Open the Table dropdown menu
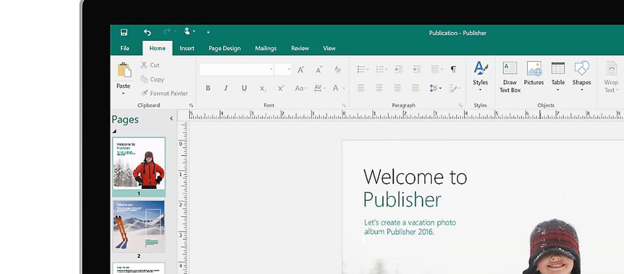 (x=558, y=90)
